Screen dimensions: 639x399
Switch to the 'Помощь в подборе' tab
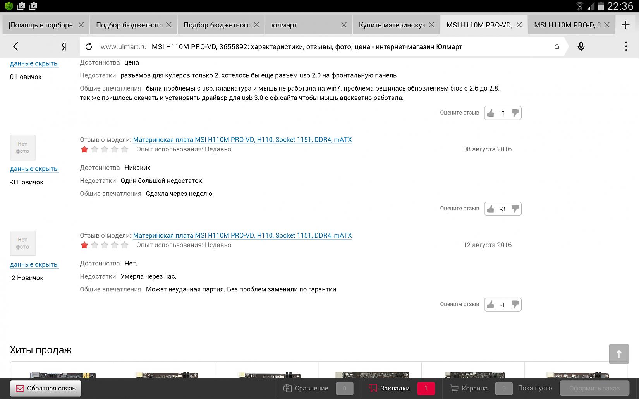pos(45,25)
